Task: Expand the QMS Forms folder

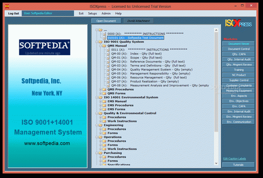Action: pyautogui.click(x=100, y=94)
